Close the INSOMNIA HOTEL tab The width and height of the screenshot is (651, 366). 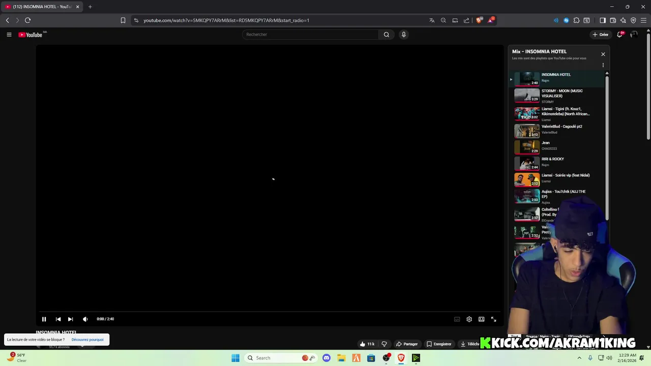[x=77, y=7]
